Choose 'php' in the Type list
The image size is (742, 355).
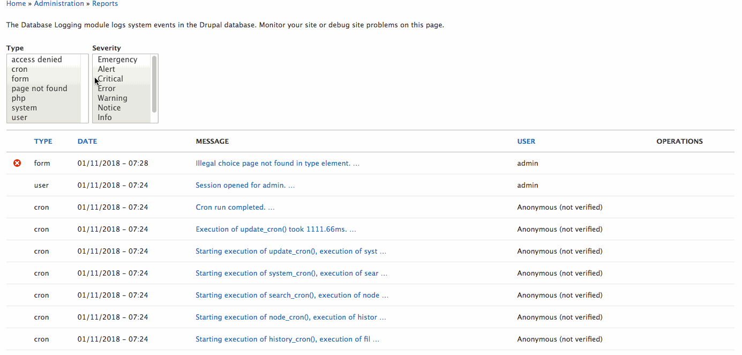point(19,98)
